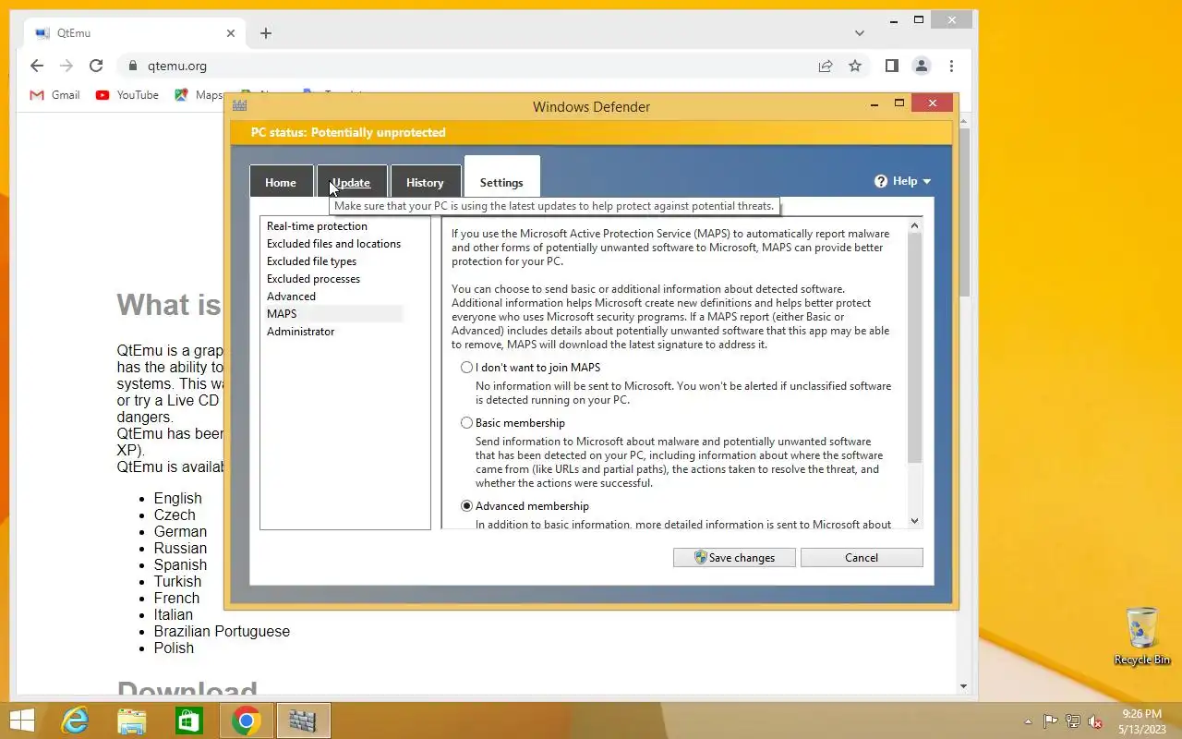Select Excluded processes

313,279
